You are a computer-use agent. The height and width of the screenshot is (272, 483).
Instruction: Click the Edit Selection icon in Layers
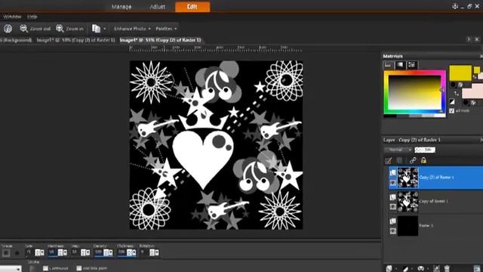(x=389, y=160)
